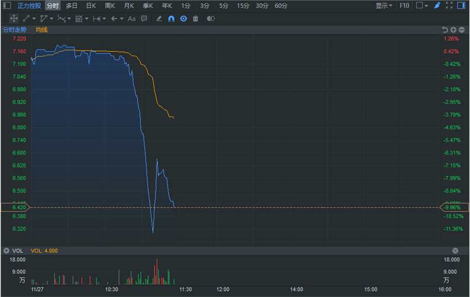Click the 1.26% percentage axis label

(451, 39)
